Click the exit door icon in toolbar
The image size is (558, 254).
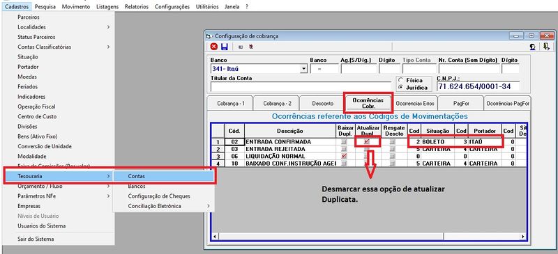point(547,47)
